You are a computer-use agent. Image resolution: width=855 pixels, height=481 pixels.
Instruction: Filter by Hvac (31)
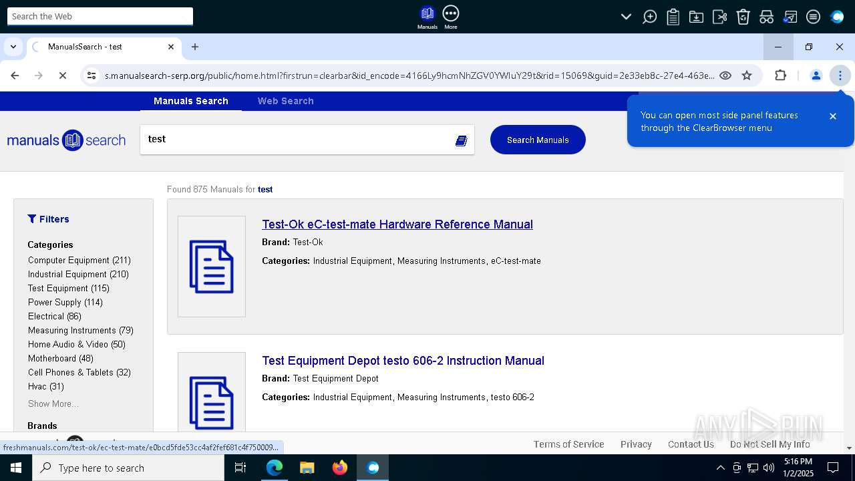pyautogui.click(x=46, y=386)
